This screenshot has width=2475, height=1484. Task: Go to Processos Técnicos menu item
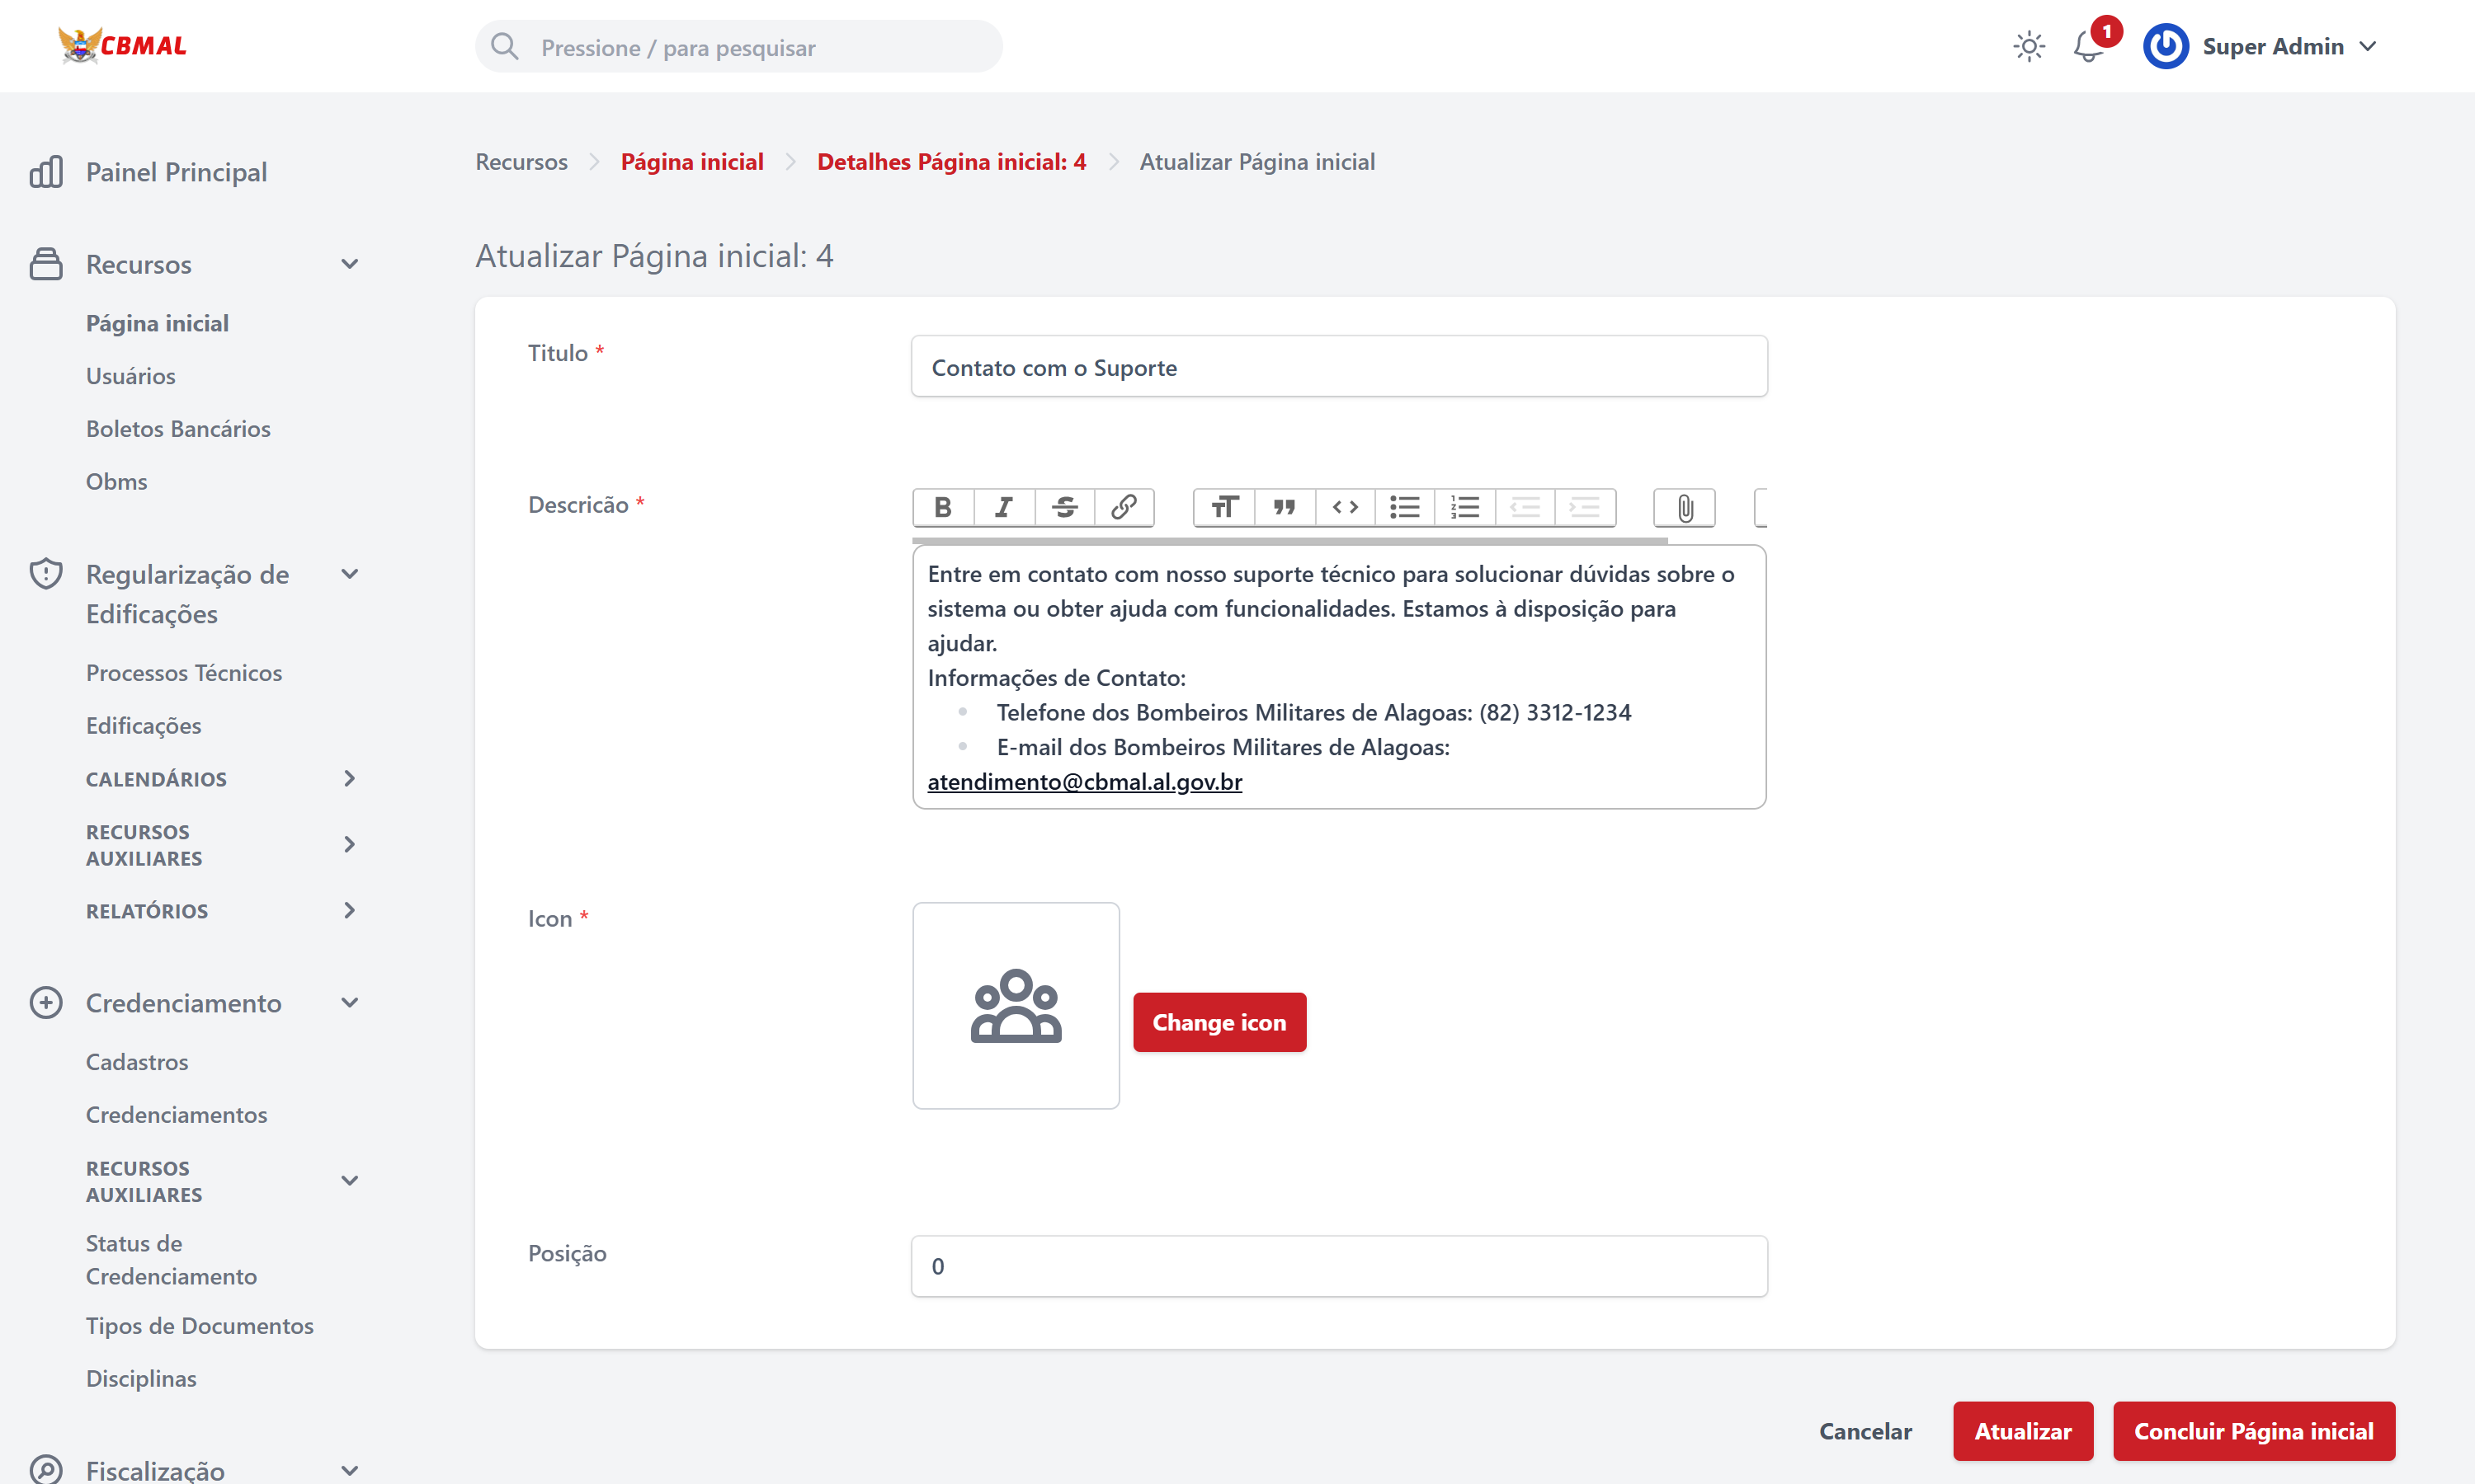click(184, 672)
